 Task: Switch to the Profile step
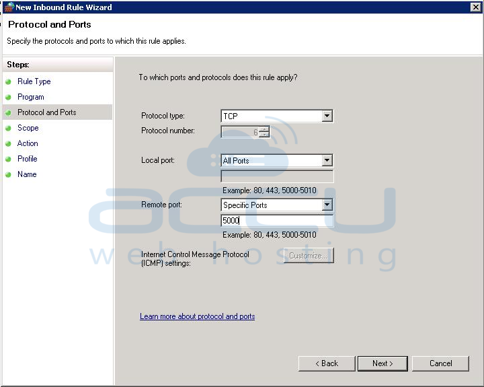click(x=27, y=159)
